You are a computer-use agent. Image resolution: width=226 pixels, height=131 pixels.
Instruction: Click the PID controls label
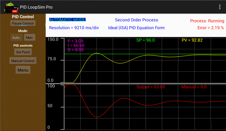pos(23,45)
